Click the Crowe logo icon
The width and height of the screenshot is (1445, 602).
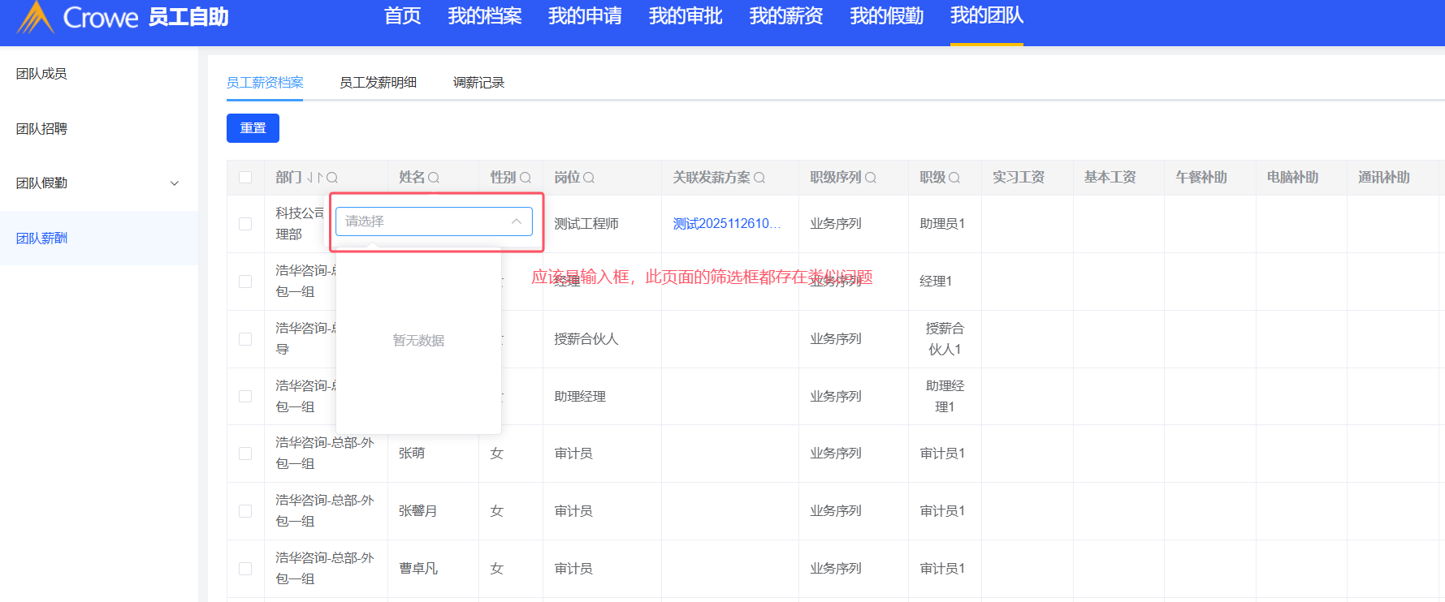35,17
